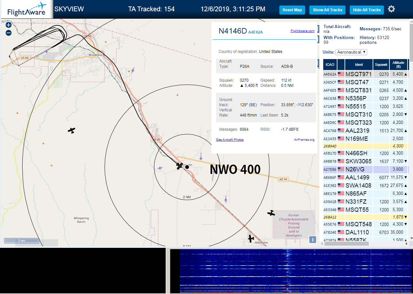Select the MSQT548 aircraft row
This screenshot has height=294, width=413.
click(x=366, y=224)
